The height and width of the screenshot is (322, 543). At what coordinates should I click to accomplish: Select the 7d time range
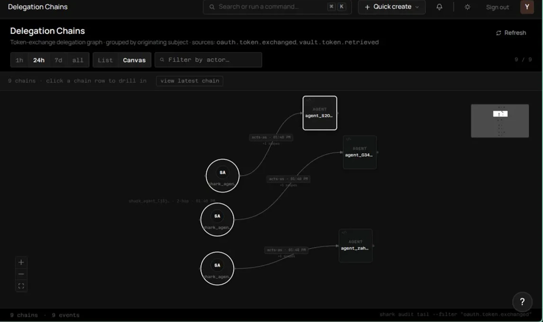[58, 60]
